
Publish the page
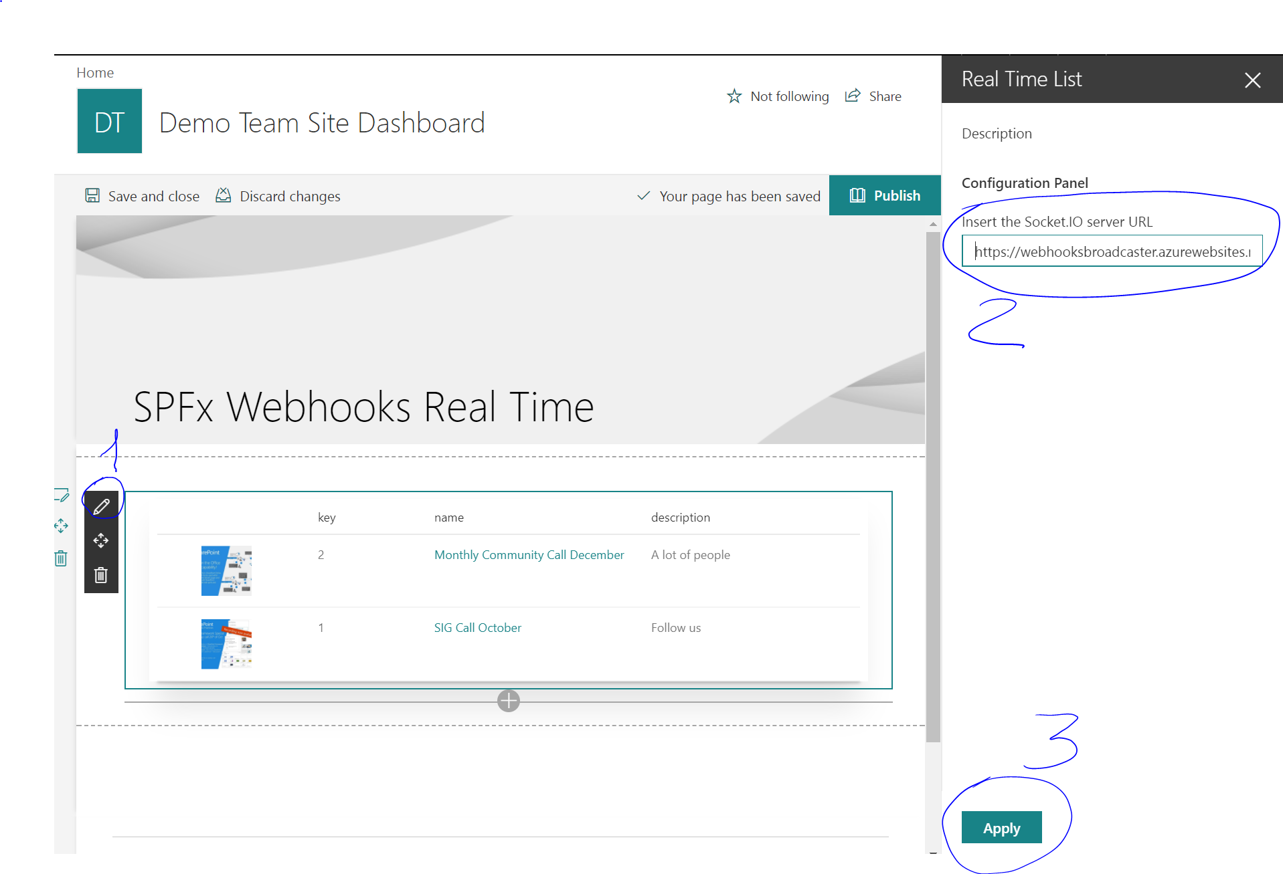pos(885,195)
